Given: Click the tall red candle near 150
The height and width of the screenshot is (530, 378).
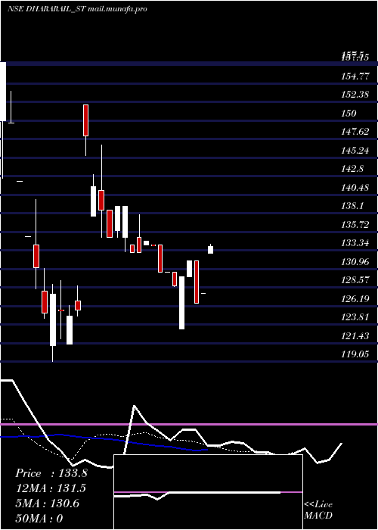Looking at the screenshot, I should 85,120.
